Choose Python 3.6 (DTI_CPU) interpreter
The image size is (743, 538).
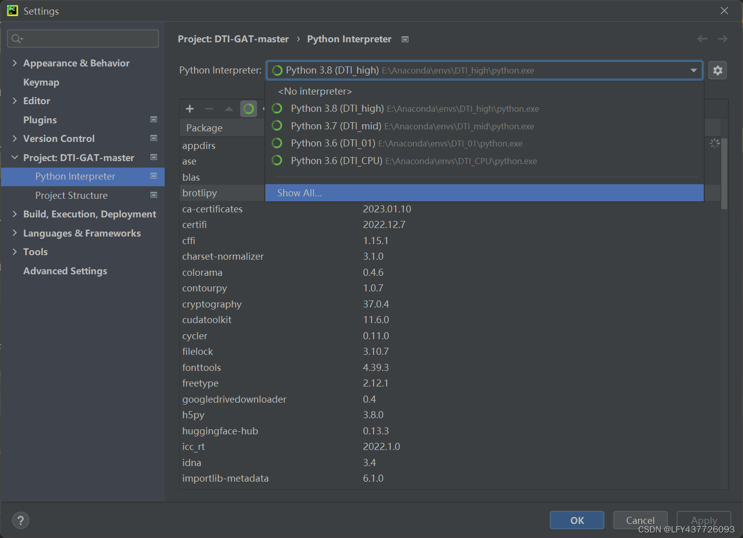(x=484, y=161)
